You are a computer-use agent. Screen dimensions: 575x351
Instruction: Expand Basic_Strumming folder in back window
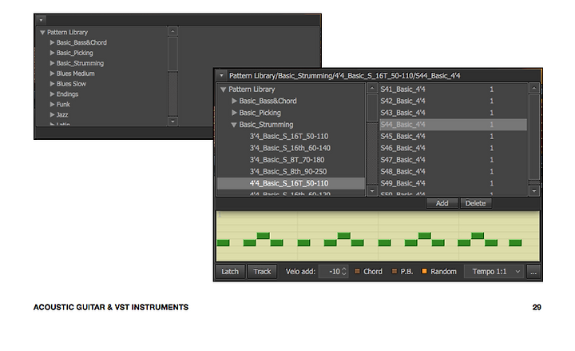point(52,63)
